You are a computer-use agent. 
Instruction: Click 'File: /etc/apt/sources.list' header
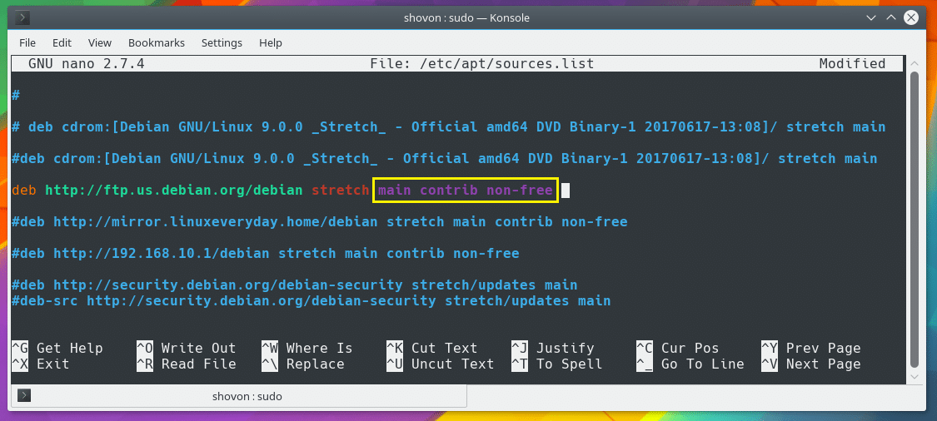point(482,64)
